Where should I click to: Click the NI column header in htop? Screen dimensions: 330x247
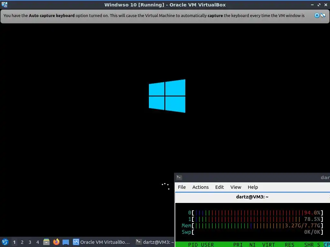point(252,245)
